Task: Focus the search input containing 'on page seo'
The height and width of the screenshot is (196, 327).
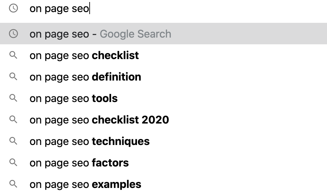Action: tap(168, 9)
